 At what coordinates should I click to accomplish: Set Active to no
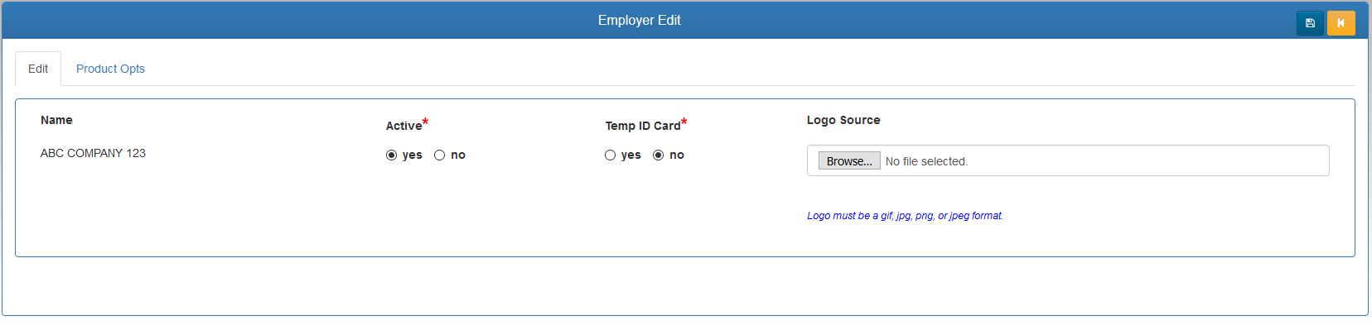point(439,155)
